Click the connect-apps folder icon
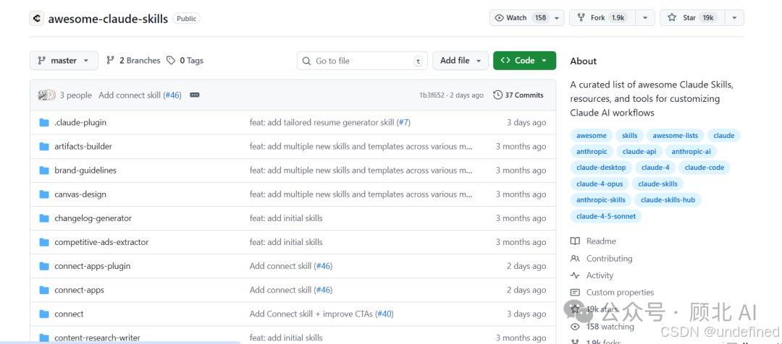Screen dimensions: 782x344 pyautogui.click(x=44, y=290)
